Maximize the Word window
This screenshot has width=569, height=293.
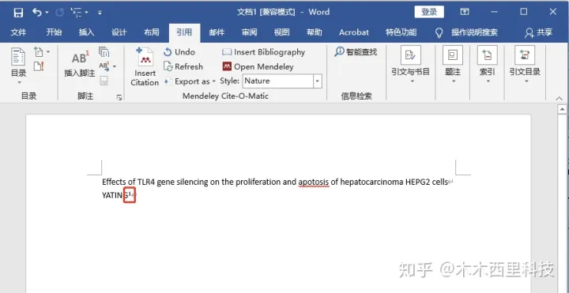(x=523, y=12)
